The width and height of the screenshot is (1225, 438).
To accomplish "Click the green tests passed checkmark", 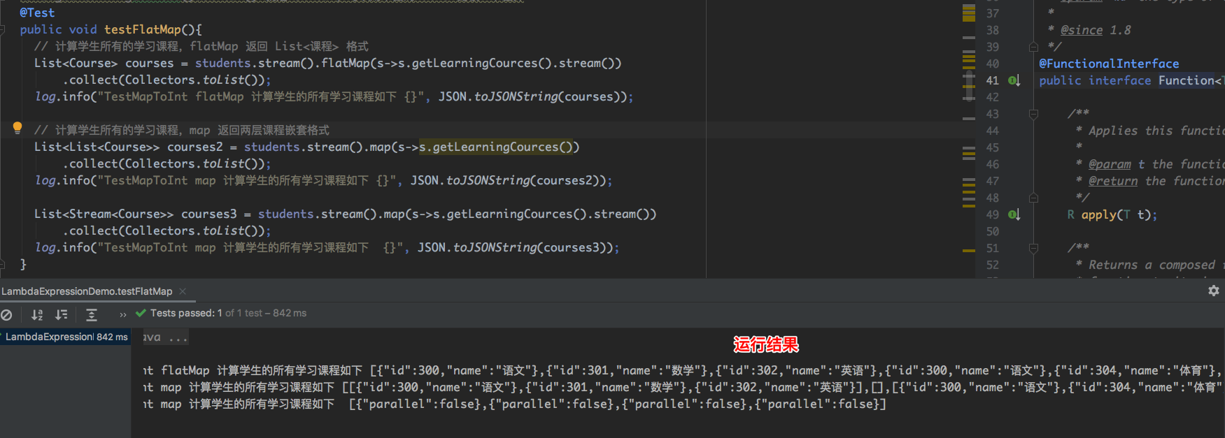I will tap(141, 314).
